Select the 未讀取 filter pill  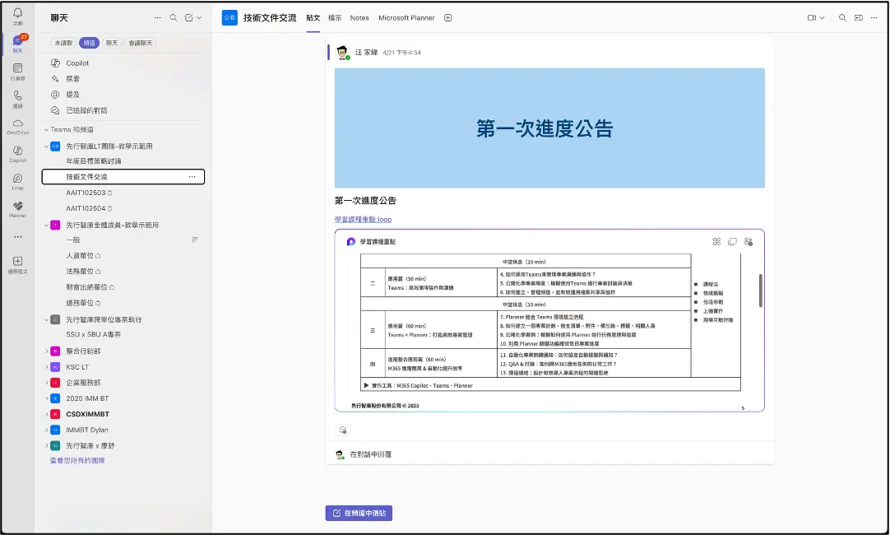(x=63, y=43)
